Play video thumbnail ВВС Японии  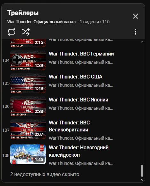coord(28,106)
